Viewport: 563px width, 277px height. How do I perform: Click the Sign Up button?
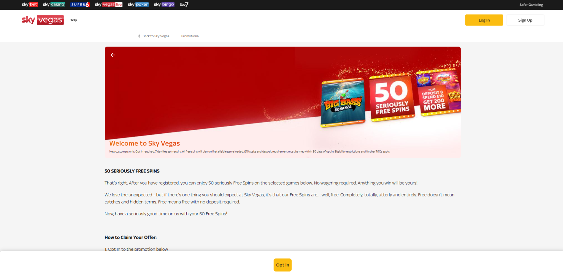point(525,20)
